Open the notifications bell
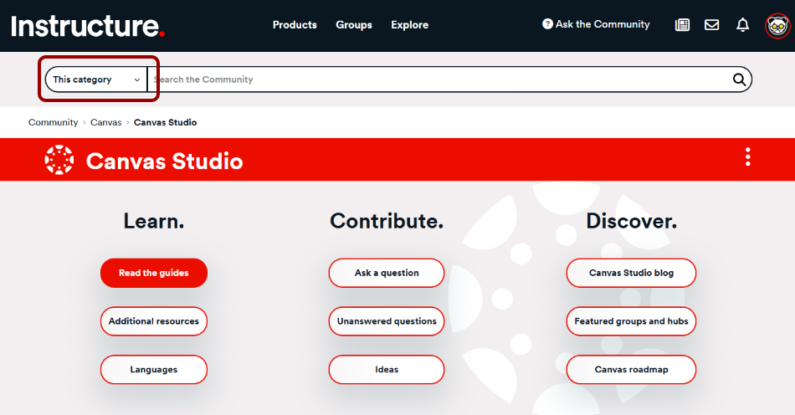Viewport: 795px width, 415px height. (743, 25)
